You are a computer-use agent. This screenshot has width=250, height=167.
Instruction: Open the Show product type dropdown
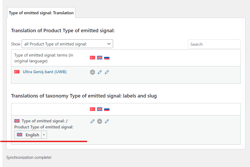[x=67, y=44]
